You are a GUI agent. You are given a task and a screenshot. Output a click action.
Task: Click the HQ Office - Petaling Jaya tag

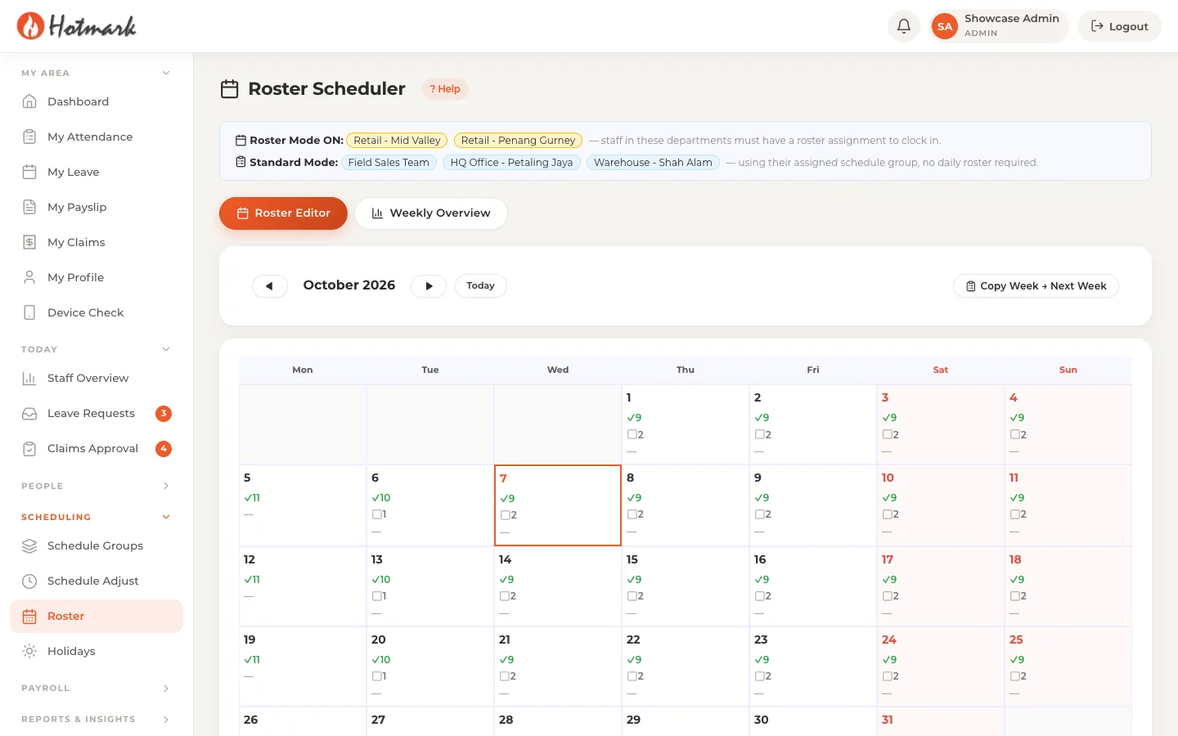click(511, 163)
